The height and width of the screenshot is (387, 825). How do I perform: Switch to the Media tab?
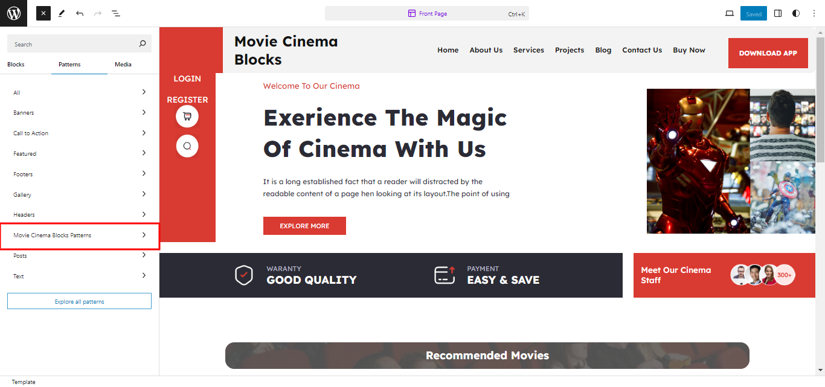point(123,65)
